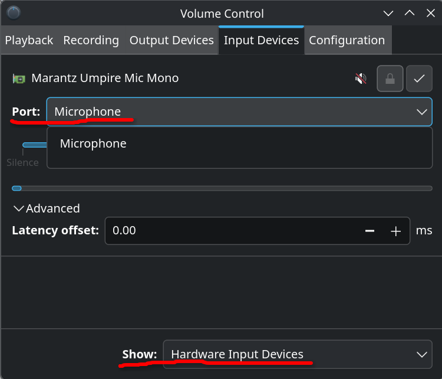This screenshot has height=379, width=442.
Task: Open the Output Devices tab
Action: click(171, 40)
